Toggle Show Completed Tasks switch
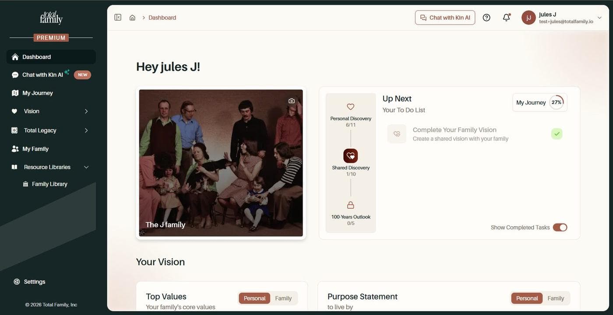The image size is (613, 315). pyautogui.click(x=560, y=227)
